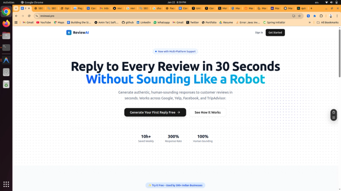Switch to the Unt tab
Screen dimensions: 341x191
[x=197, y=8]
